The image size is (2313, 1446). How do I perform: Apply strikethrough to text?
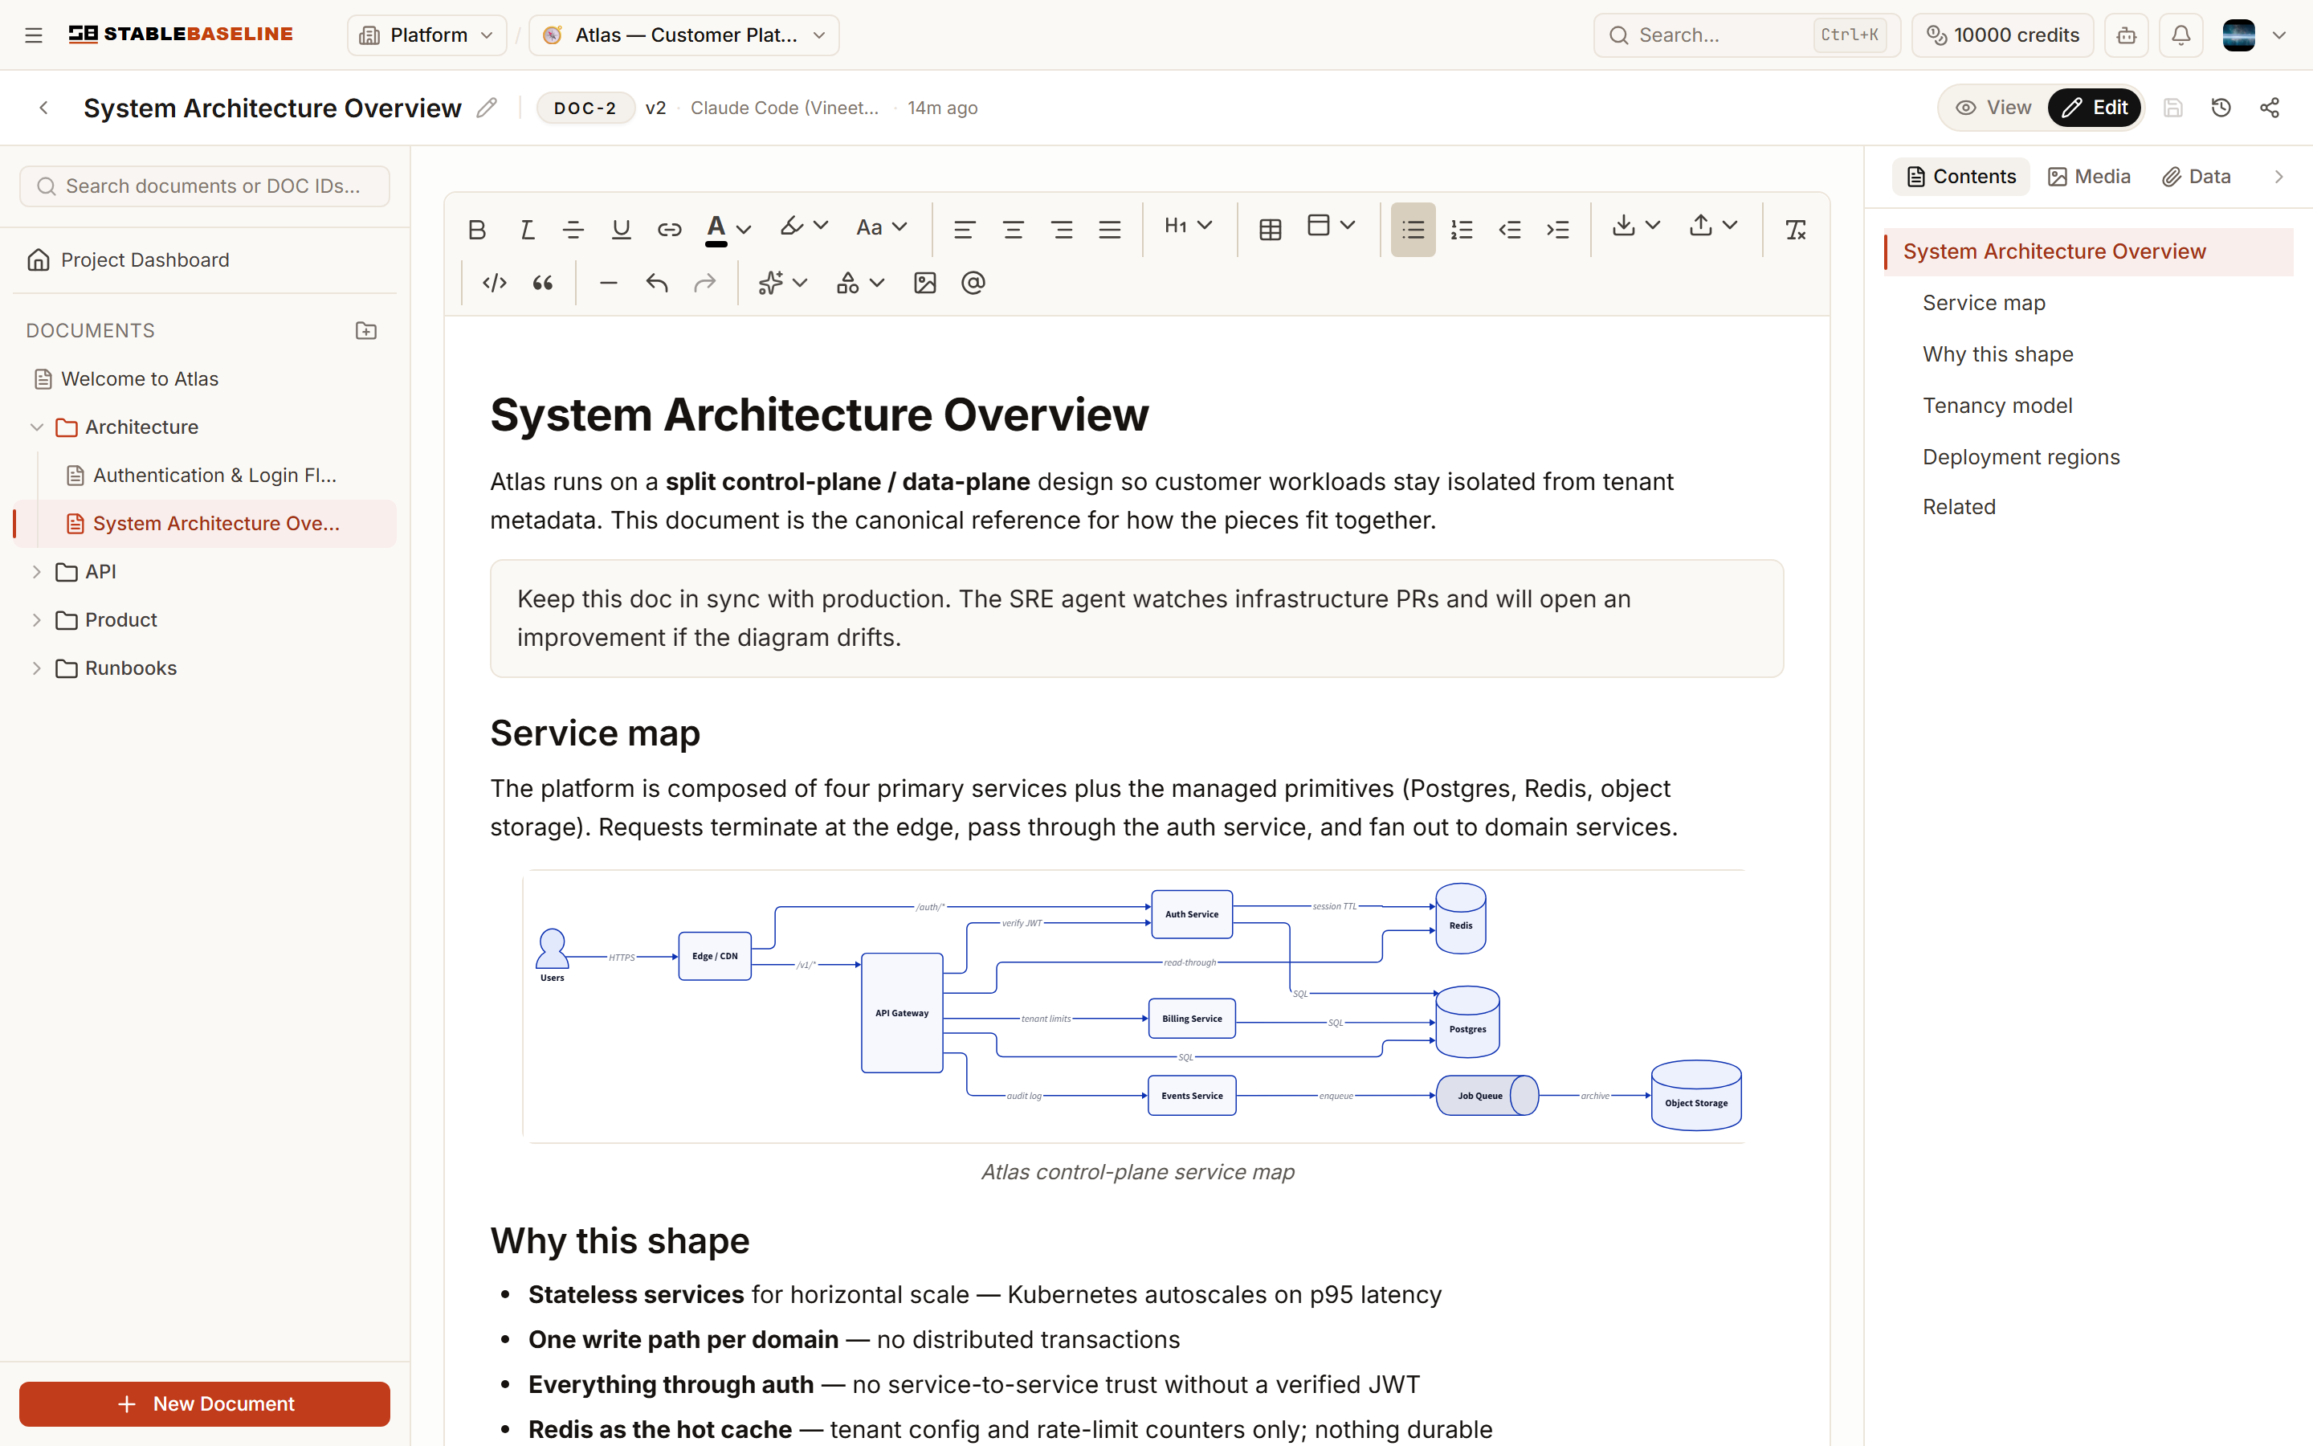[573, 230]
